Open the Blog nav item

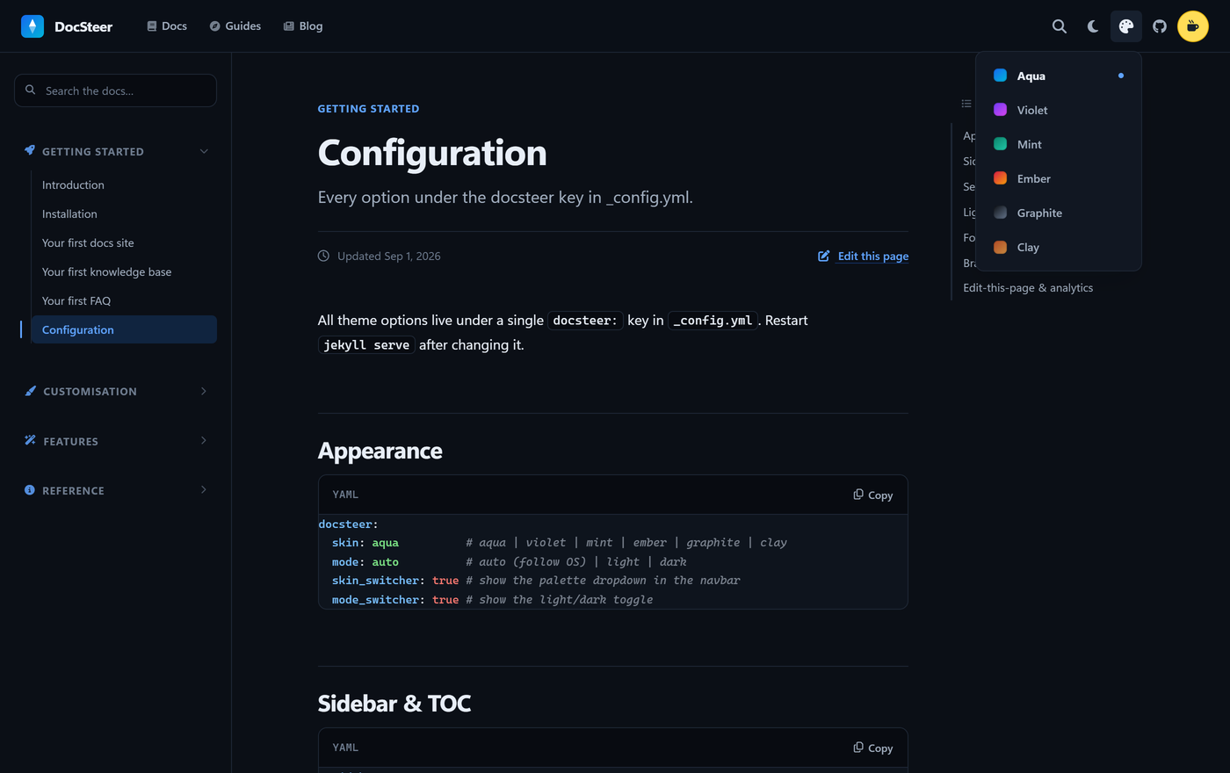303,26
